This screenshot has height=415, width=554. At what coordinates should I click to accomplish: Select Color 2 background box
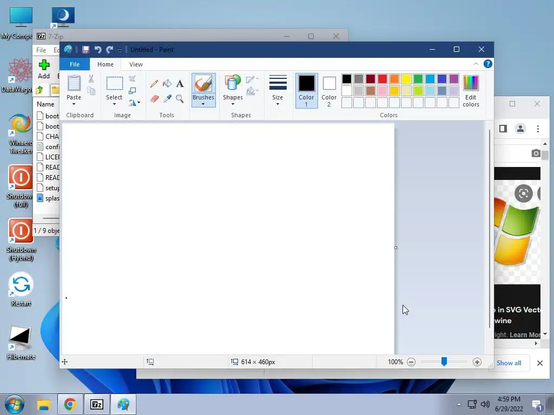[x=329, y=90]
